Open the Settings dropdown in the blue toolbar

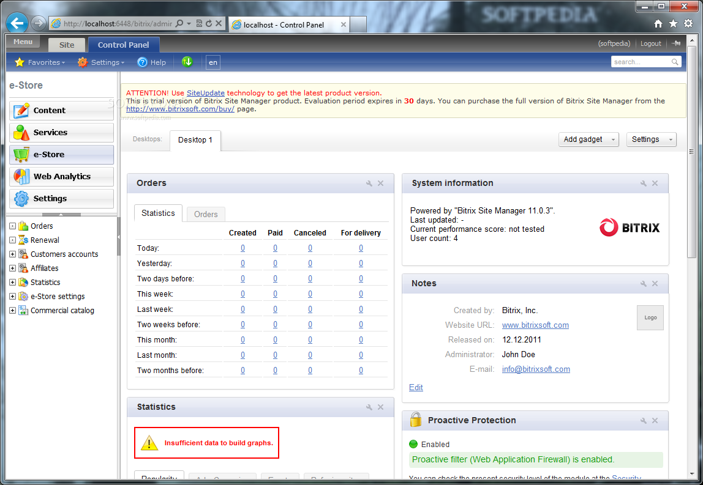(101, 62)
